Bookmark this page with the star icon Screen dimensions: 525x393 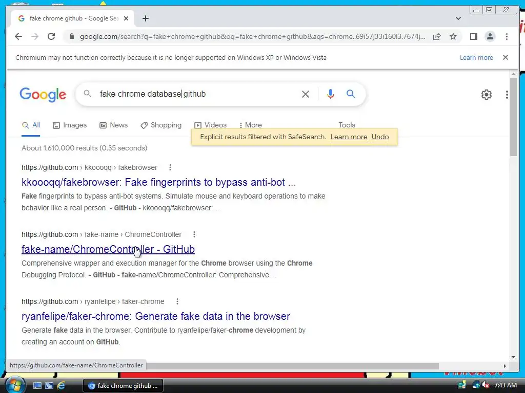453,36
